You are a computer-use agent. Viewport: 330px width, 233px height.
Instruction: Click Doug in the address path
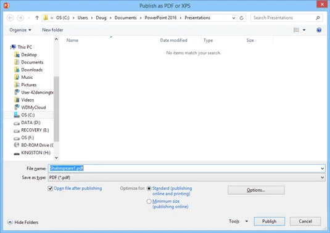tap(101, 18)
